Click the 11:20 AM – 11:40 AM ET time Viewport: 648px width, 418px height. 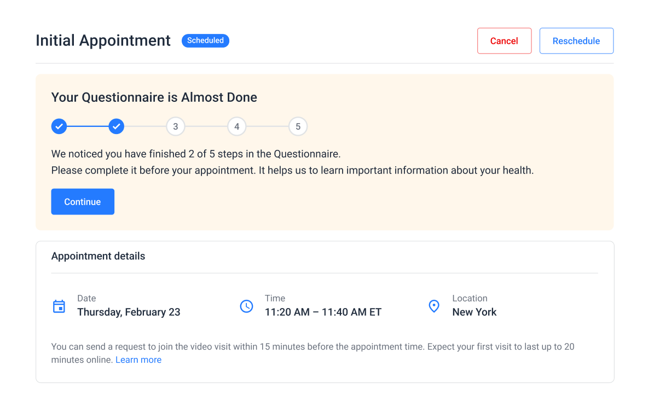coord(323,312)
